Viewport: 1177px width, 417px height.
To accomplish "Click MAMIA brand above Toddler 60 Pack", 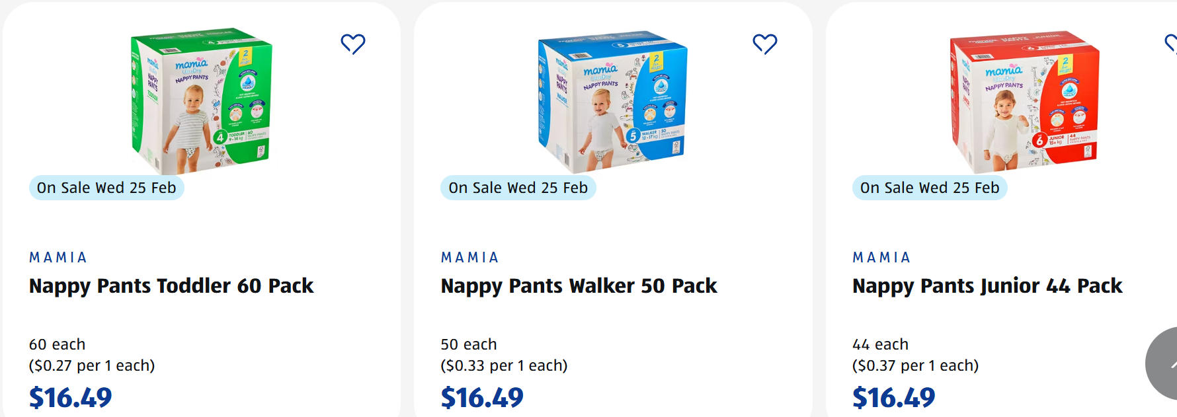I will pos(58,258).
